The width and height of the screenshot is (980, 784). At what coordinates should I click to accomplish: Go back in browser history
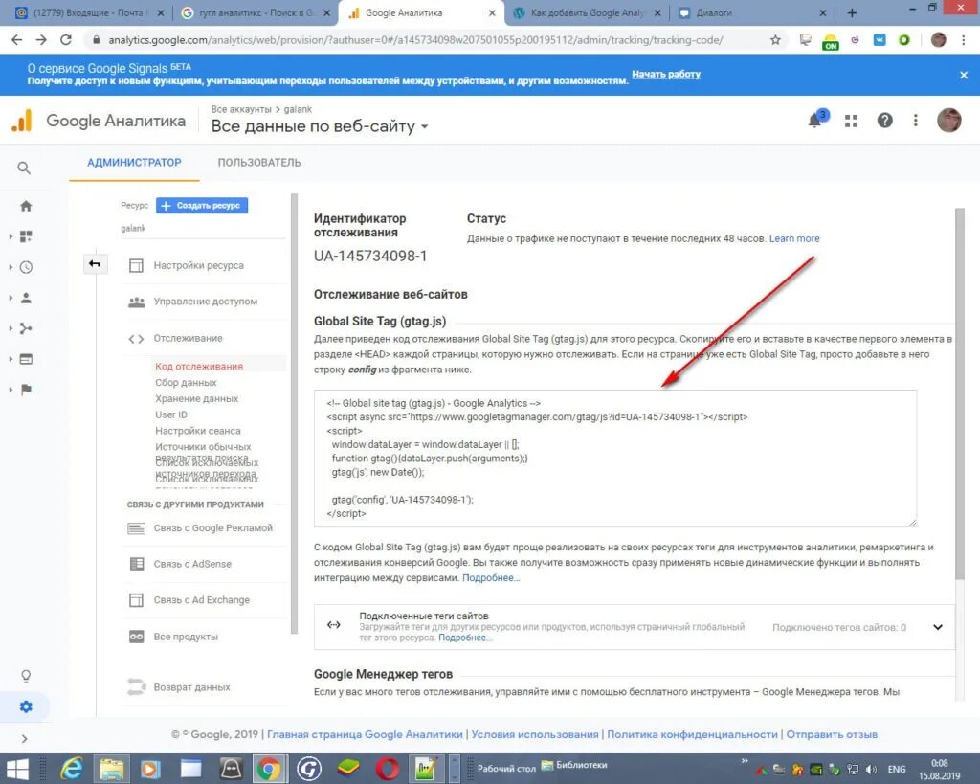pos(17,40)
